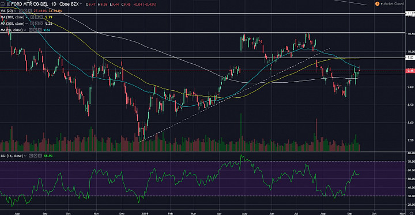This screenshot has height=215, width=415.
Task: Click 70.00 on the RSI axis
Action: coord(411,162)
